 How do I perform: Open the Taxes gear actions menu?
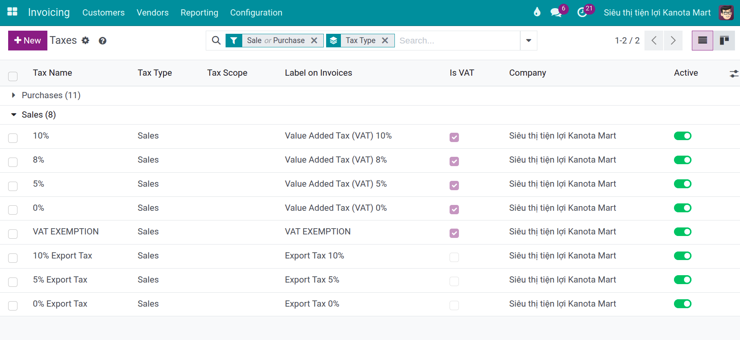[x=85, y=40]
